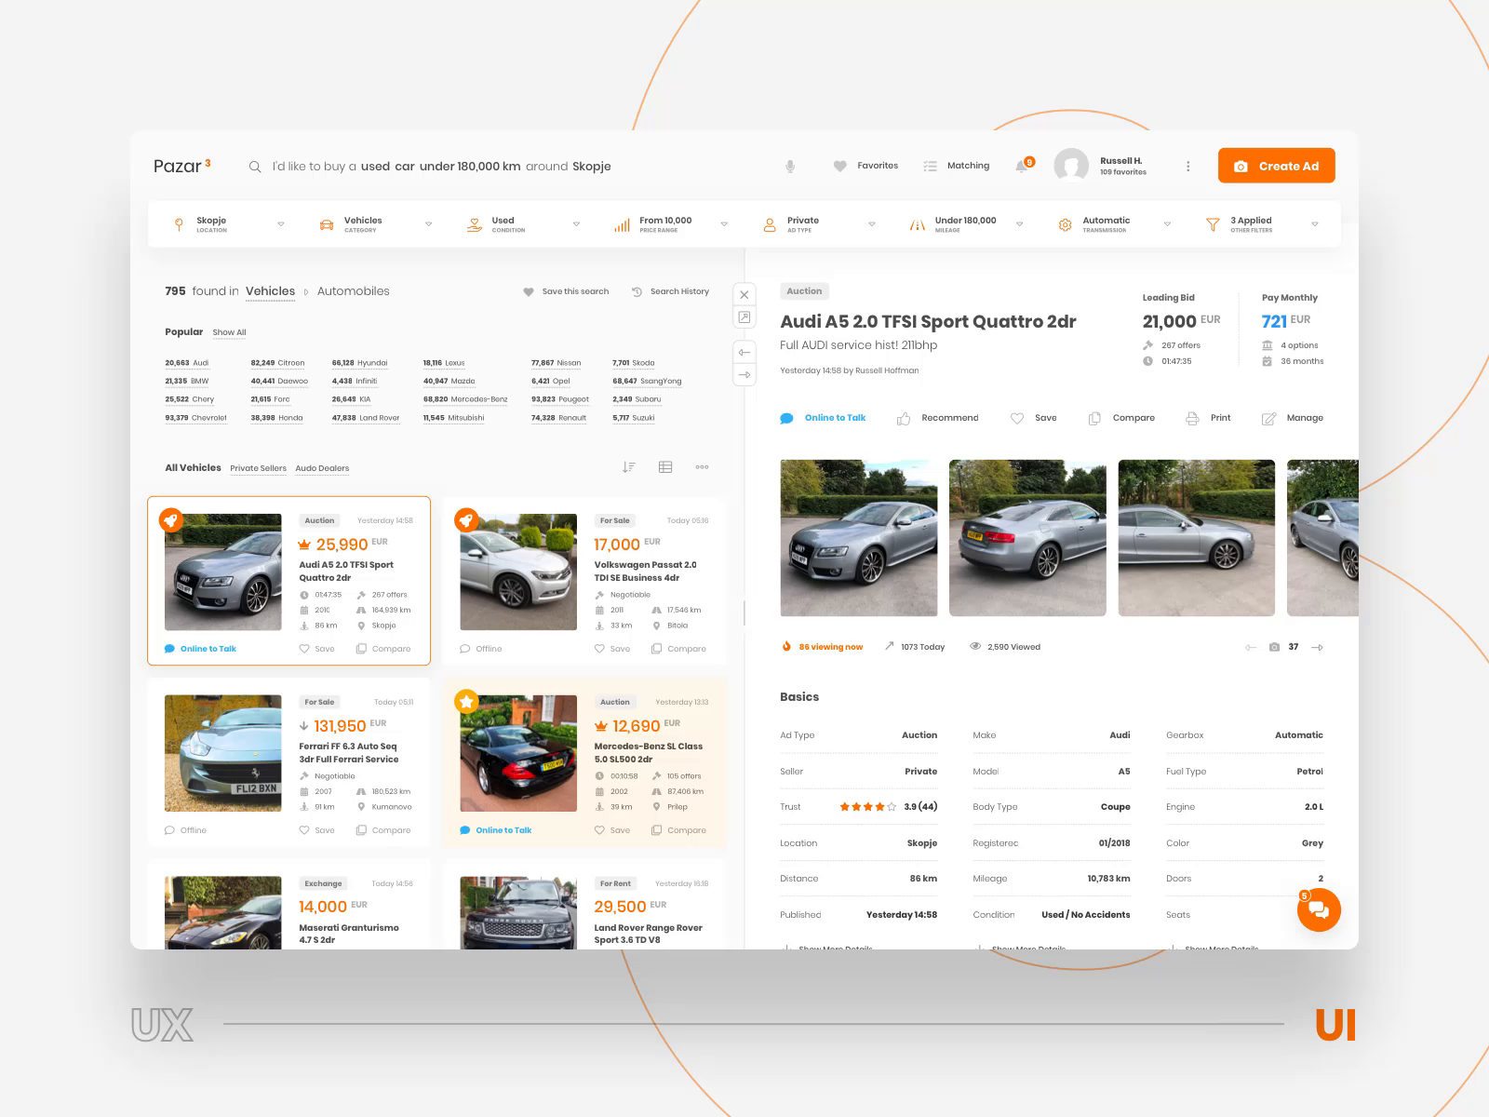Click the Audi A5 rear view photo thumbnail
The height and width of the screenshot is (1117, 1489).
point(1027,538)
